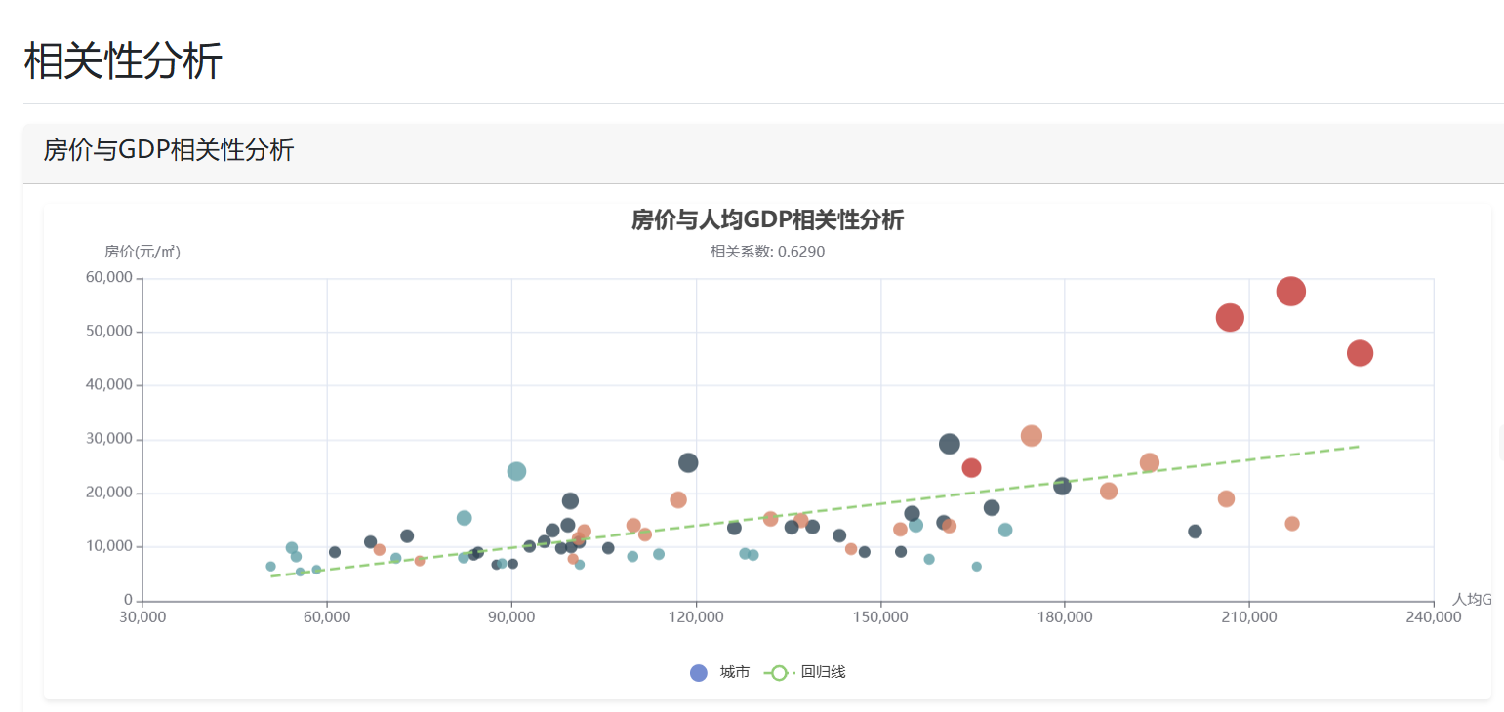Image resolution: width=1504 pixels, height=712 pixels.
Task: Click the x-axis label 240,000
Action: [x=1434, y=618]
